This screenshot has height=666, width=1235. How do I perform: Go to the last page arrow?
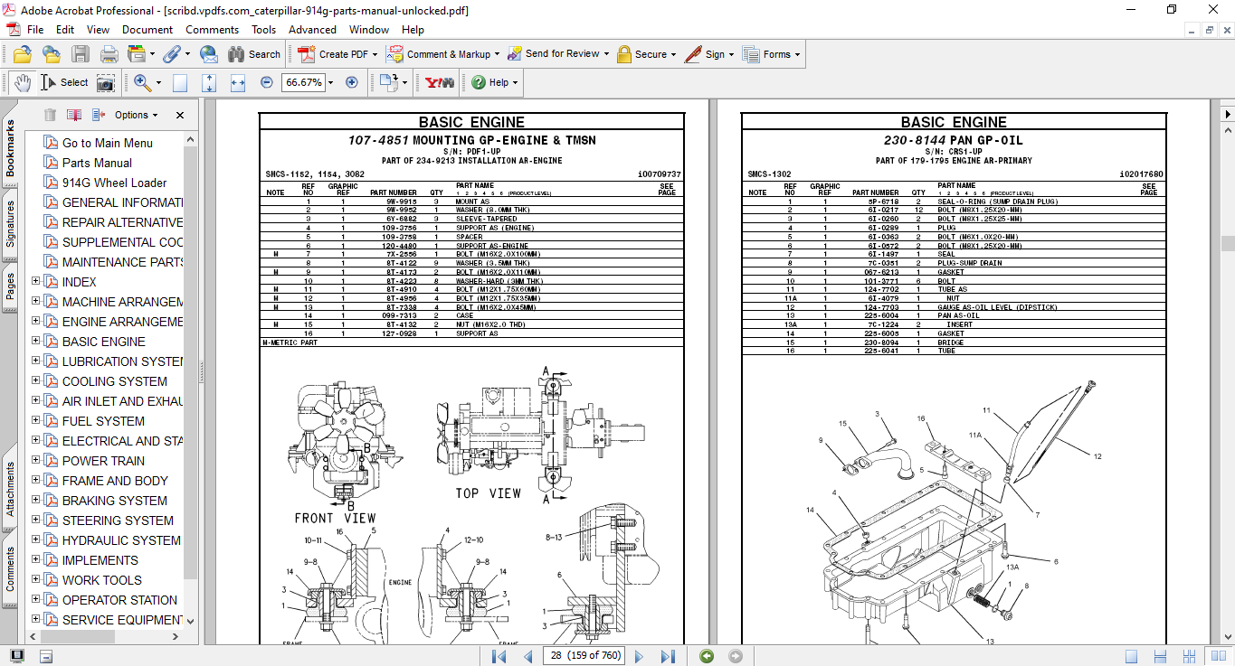(x=668, y=656)
